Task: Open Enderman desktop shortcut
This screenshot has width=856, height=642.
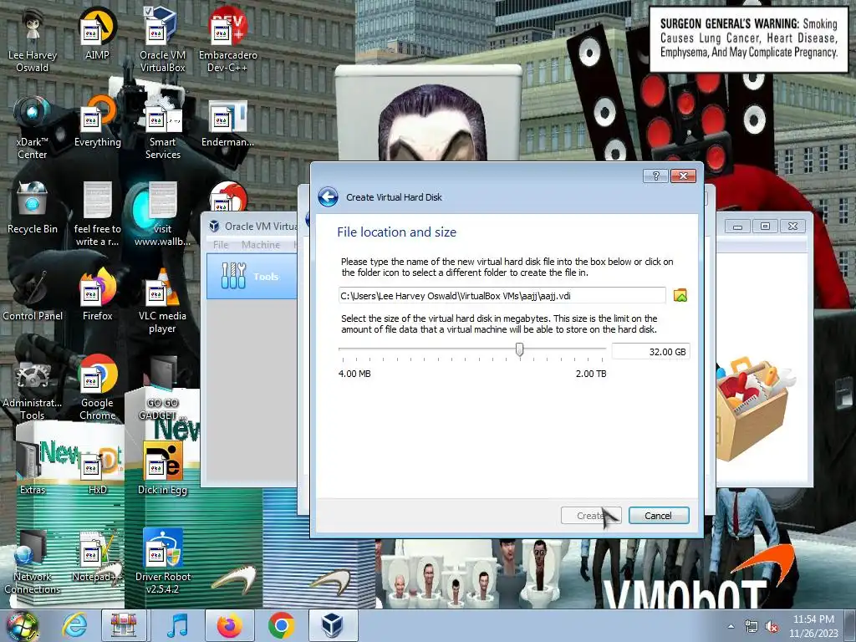Action: (227, 124)
